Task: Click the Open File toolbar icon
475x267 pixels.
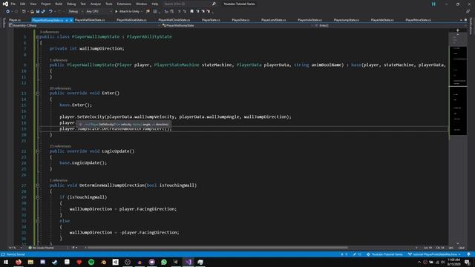Action: pos(32,12)
